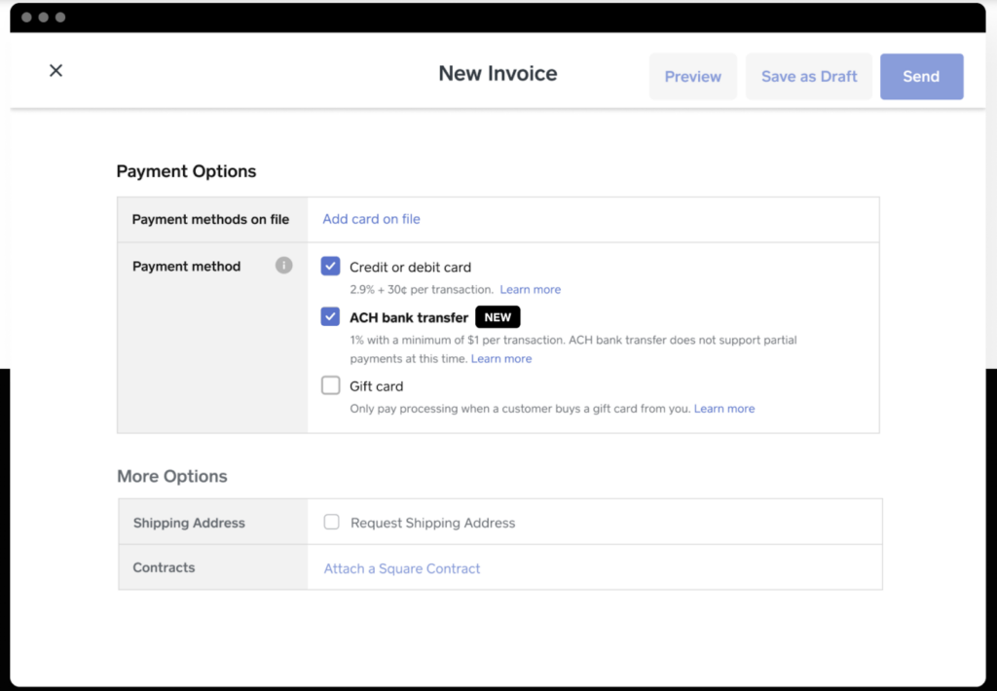
Task: Uncheck the Credit or debit card option
Action: pyautogui.click(x=330, y=267)
